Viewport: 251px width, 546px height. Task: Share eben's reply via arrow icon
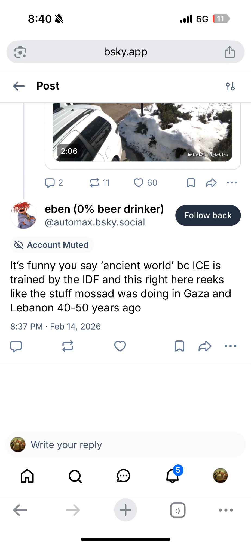click(x=205, y=346)
